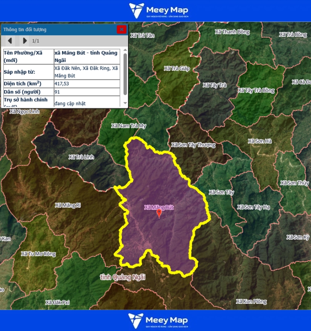The image size is (311, 331).
Task: Click the Xã Kon Plông map label
Action: (251, 302)
